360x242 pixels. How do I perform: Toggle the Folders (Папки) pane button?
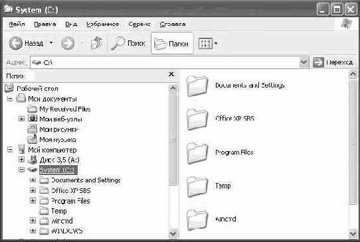pyautogui.click(x=172, y=43)
